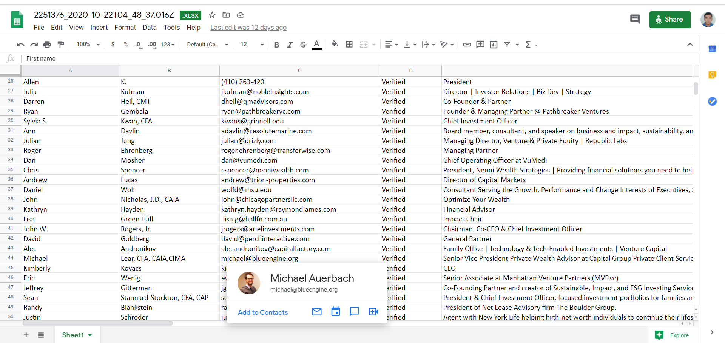Open the functions (Σ) menu
Screen dimensions: 725x343
[x=529, y=44]
